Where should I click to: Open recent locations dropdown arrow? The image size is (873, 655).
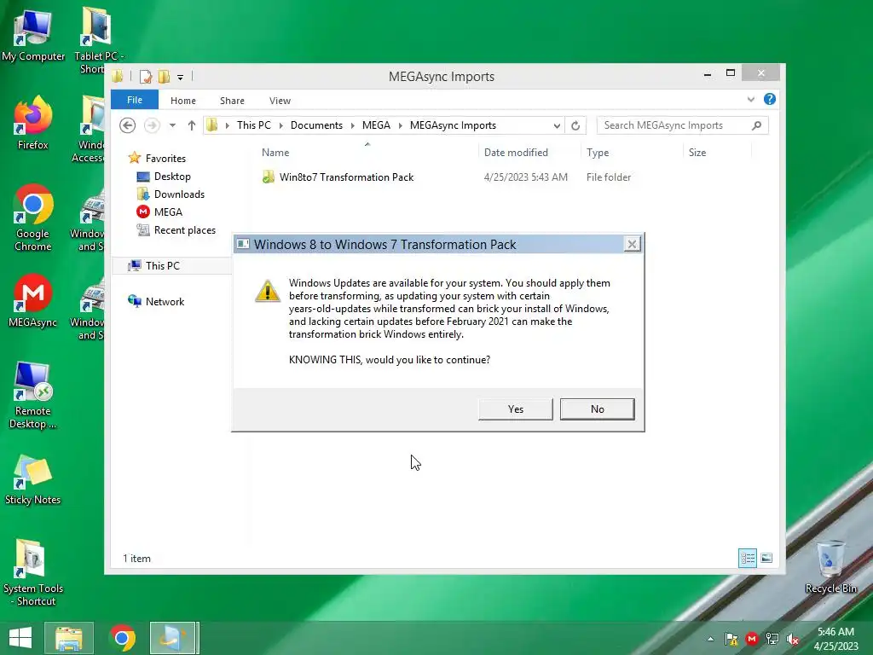click(x=172, y=125)
